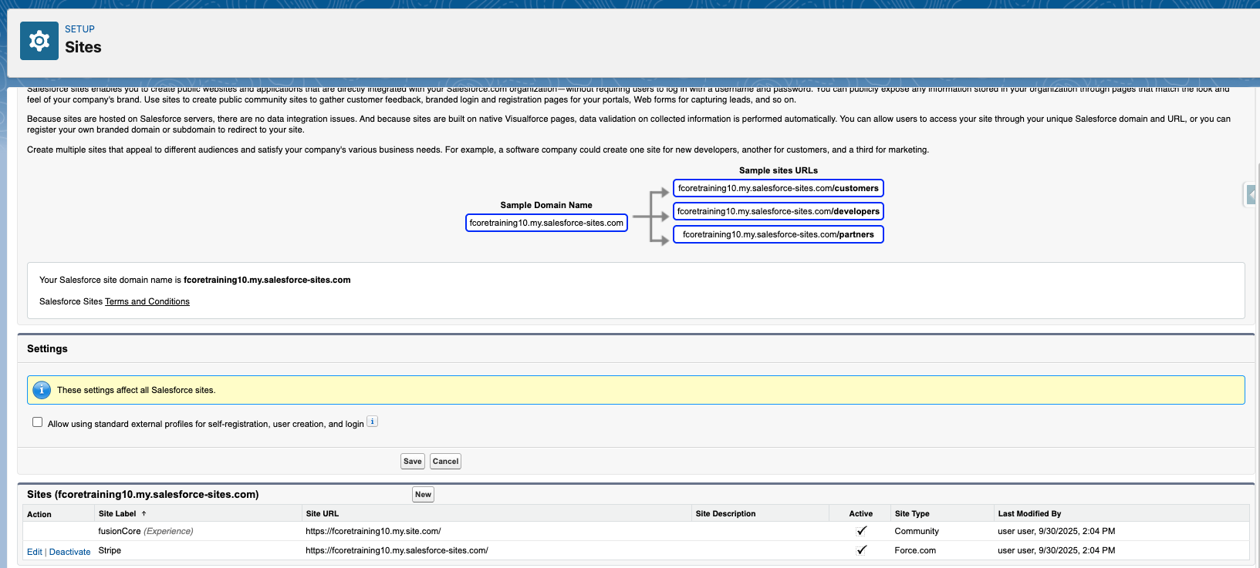Image resolution: width=1260 pixels, height=568 pixels.
Task: Click the Stripe salesforce-sites.com URL
Action: pyautogui.click(x=397, y=550)
